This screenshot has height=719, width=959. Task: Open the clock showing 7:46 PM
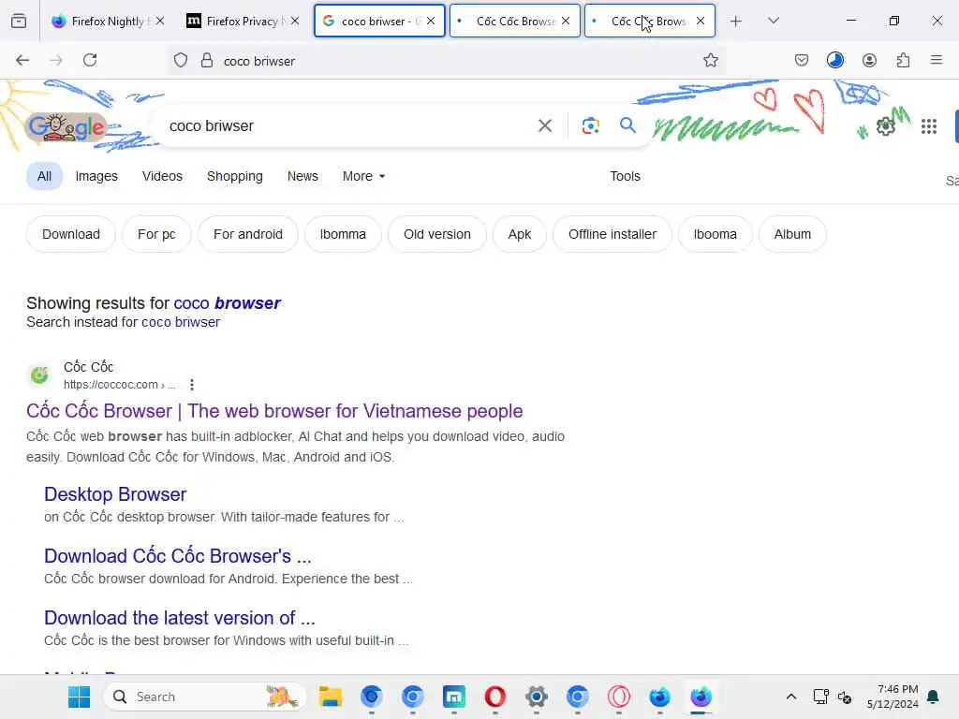(893, 697)
